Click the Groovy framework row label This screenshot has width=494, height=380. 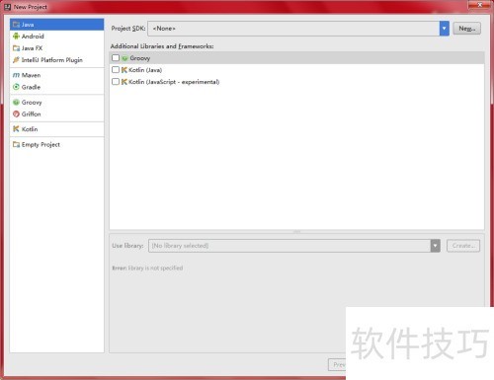pyautogui.click(x=140, y=58)
